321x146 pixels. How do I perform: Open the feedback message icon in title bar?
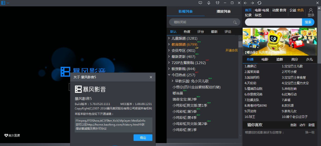click(x=200, y=3)
